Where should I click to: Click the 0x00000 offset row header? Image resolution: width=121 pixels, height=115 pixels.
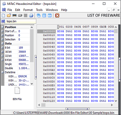(47, 31)
